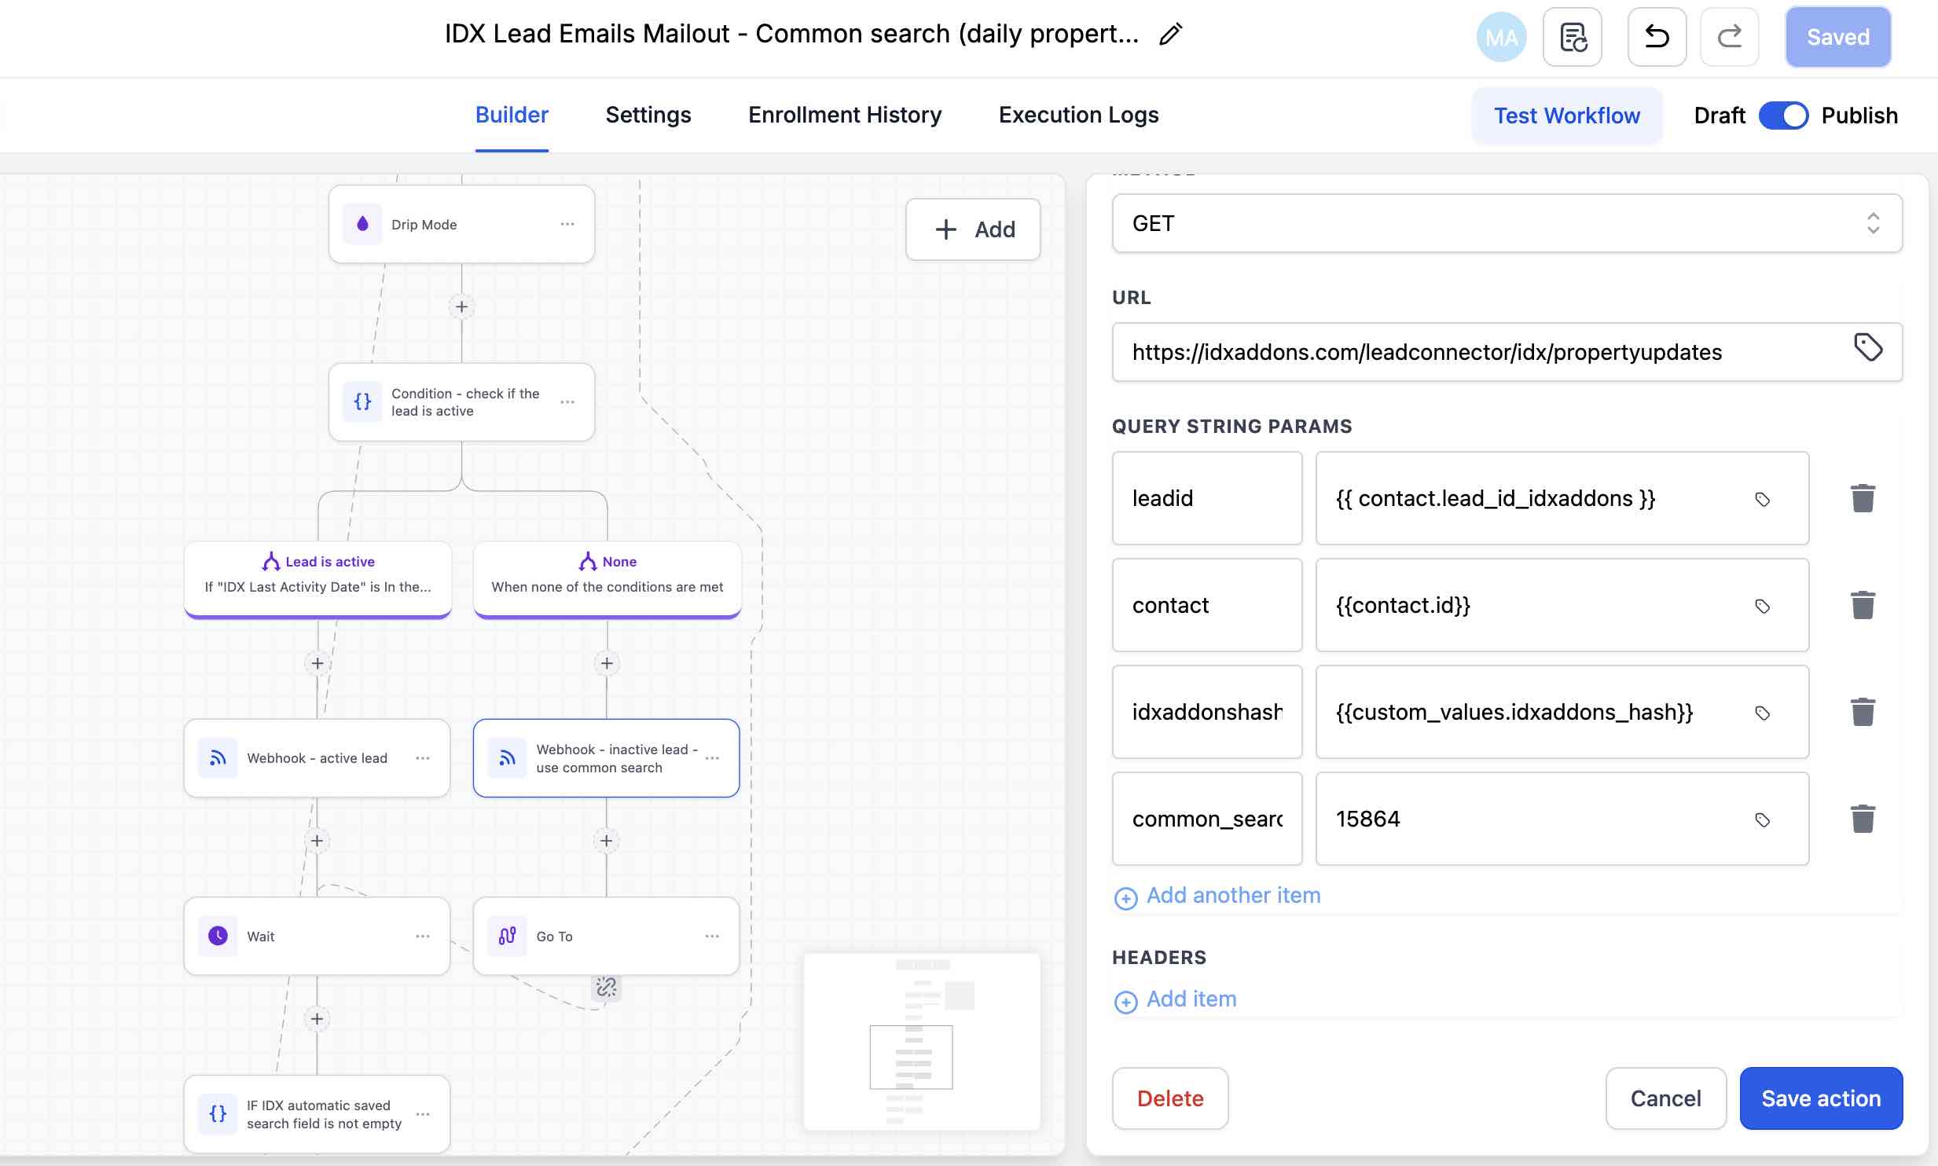Switch to the Builder tab
Image resolution: width=1938 pixels, height=1166 pixels.
[512, 115]
